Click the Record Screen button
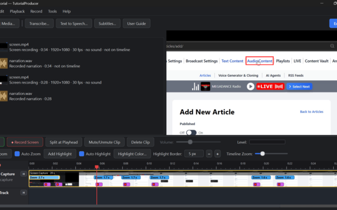337x210 pixels. click(25, 142)
